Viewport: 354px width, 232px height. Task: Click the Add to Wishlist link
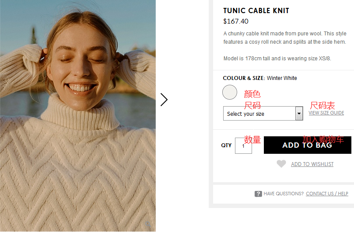(x=312, y=164)
